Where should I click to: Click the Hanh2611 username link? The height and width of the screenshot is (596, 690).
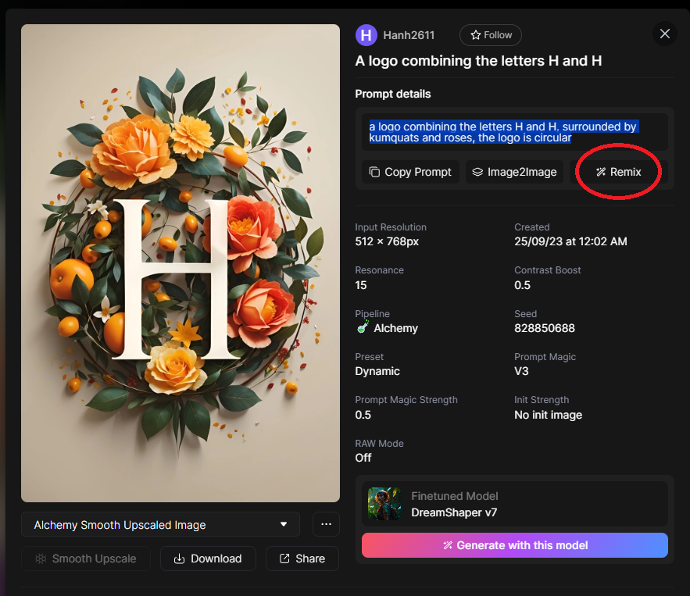pyautogui.click(x=409, y=35)
